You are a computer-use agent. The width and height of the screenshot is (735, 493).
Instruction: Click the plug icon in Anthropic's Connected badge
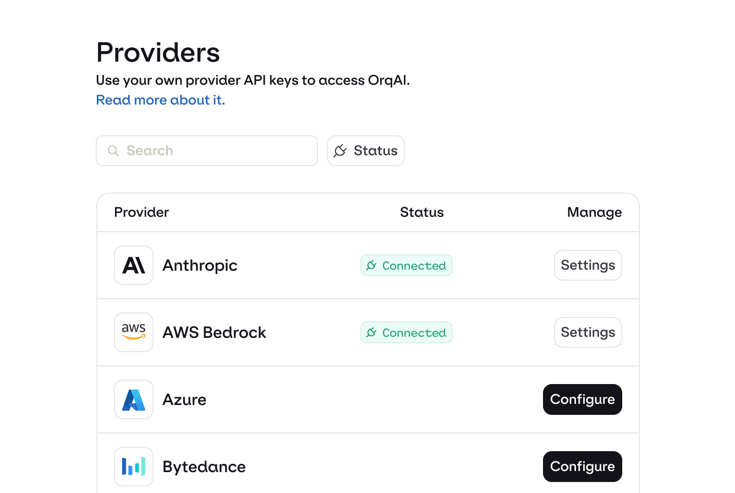[x=372, y=266]
